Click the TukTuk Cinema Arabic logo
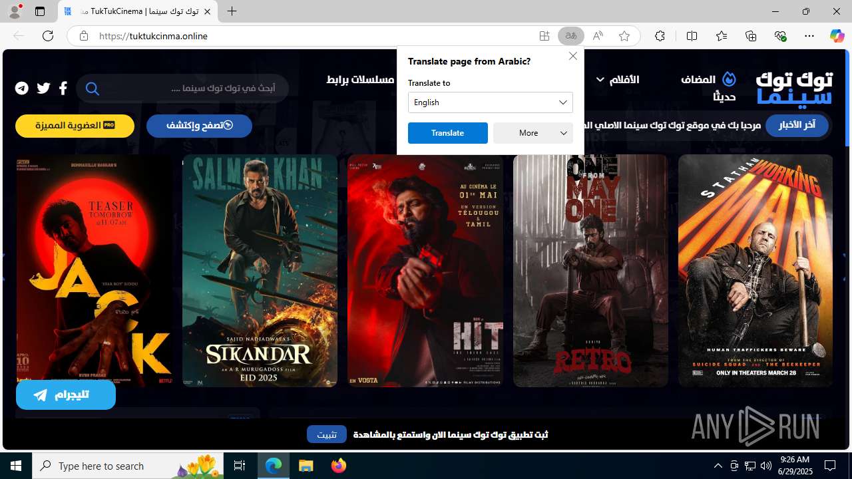The width and height of the screenshot is (852, 479). pos(794,88)
